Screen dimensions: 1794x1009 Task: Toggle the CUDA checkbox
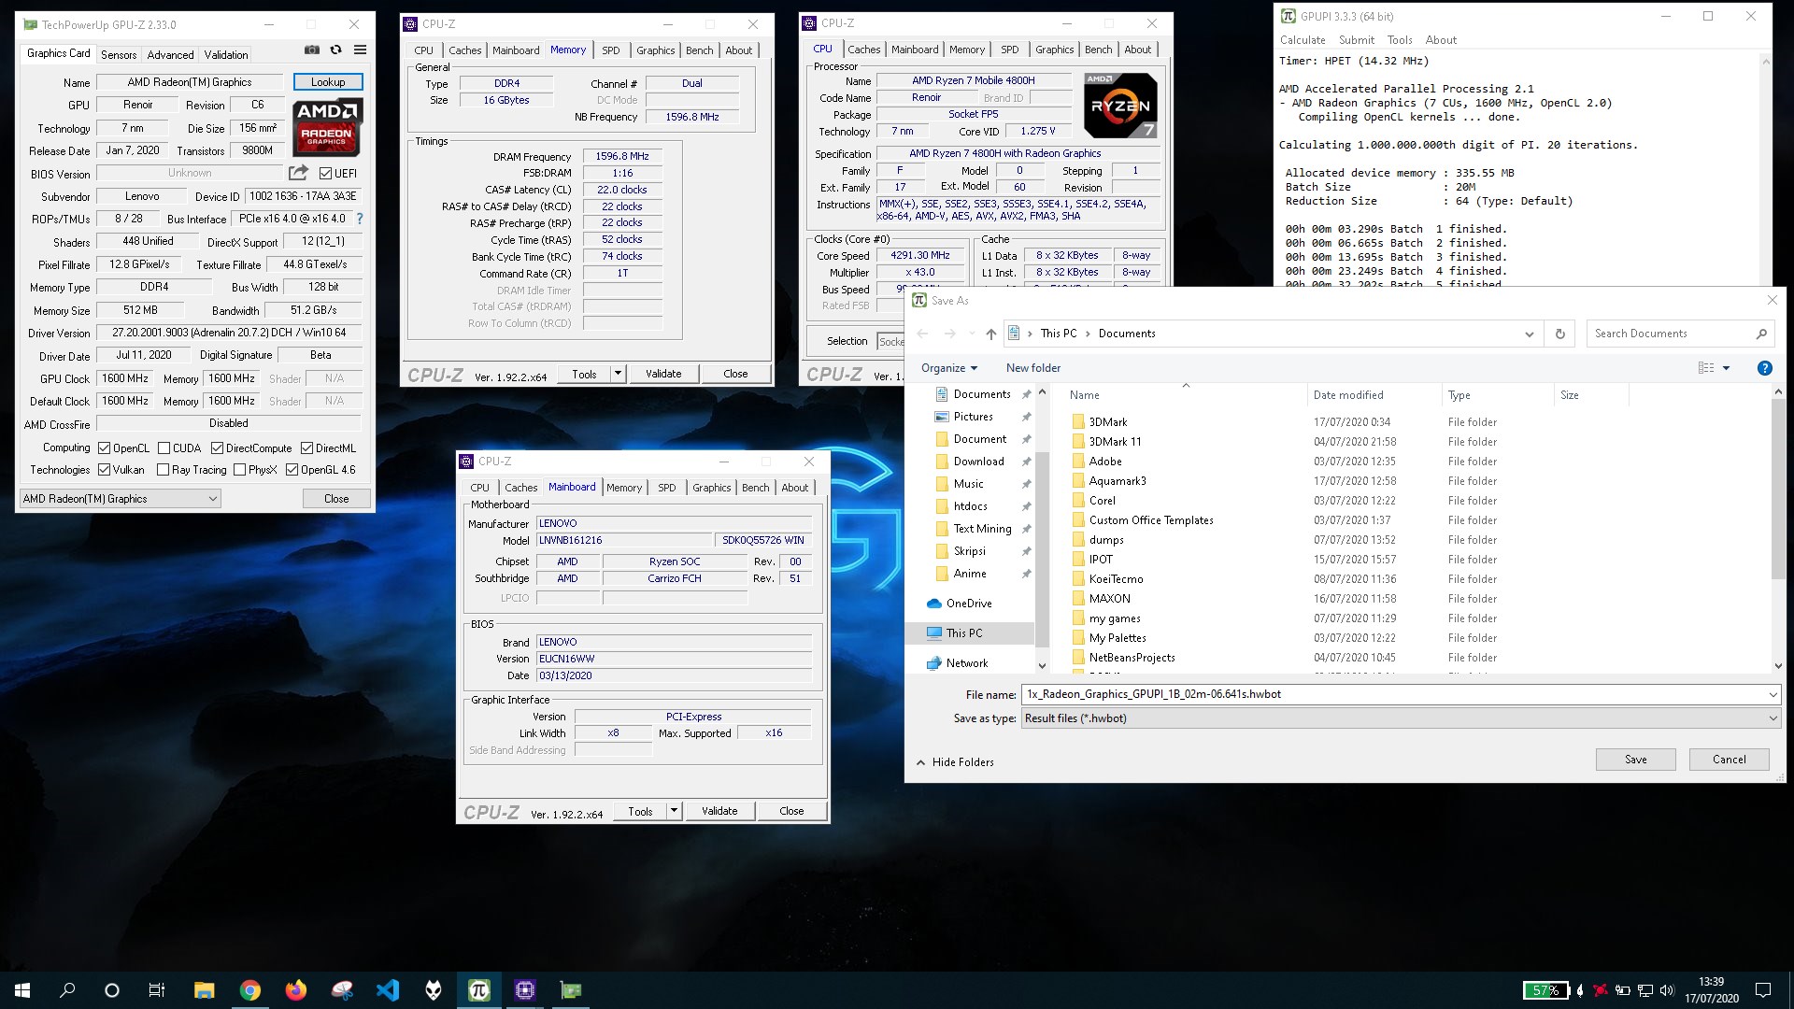coord(164,448)
